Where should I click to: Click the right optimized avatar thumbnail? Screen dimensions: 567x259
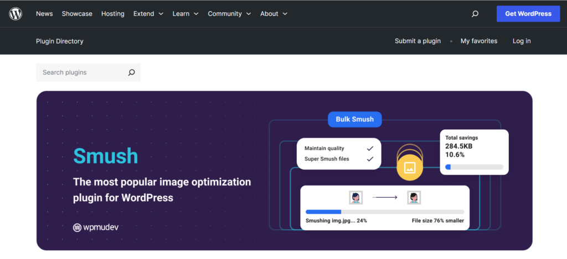pyautogui.click(x=414, y=197)
